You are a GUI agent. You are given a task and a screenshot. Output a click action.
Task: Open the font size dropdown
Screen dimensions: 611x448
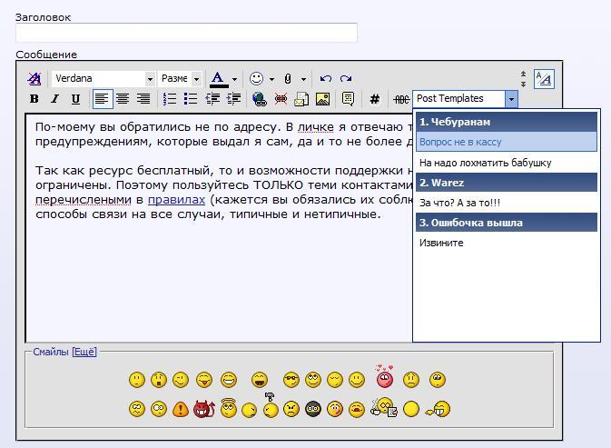[196, 79]
